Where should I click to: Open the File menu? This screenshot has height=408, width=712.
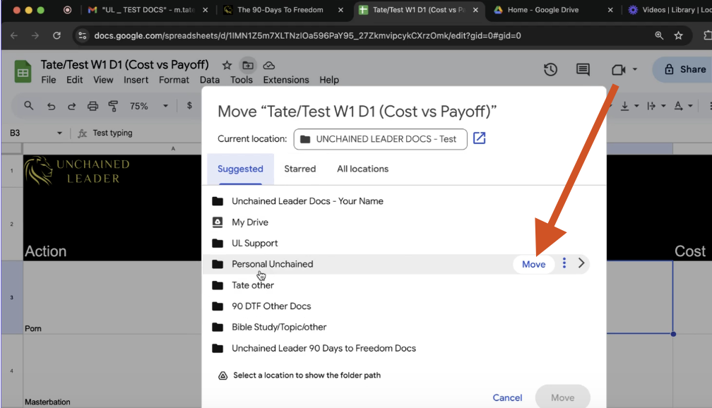coord(49,80)
